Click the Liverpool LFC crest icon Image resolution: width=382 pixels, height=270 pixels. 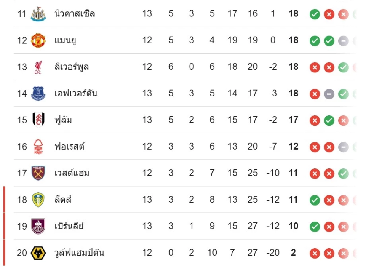[38, 67]
